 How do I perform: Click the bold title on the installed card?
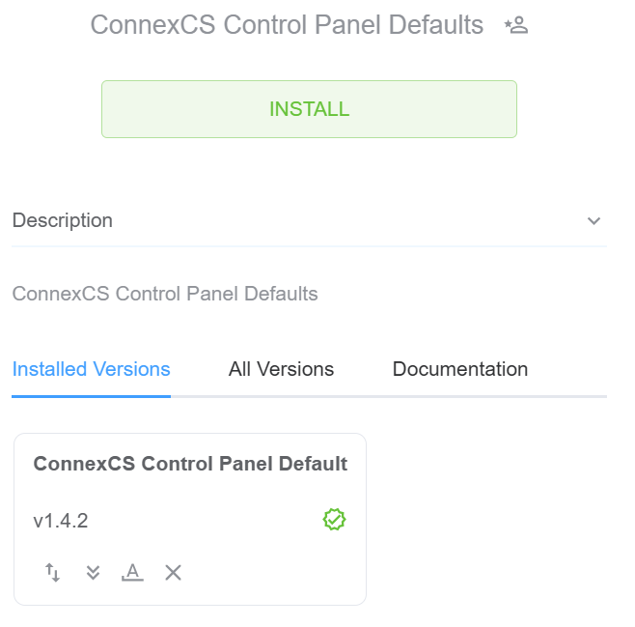point(190,464)
